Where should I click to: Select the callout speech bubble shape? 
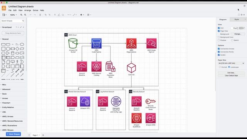(13, 62)
